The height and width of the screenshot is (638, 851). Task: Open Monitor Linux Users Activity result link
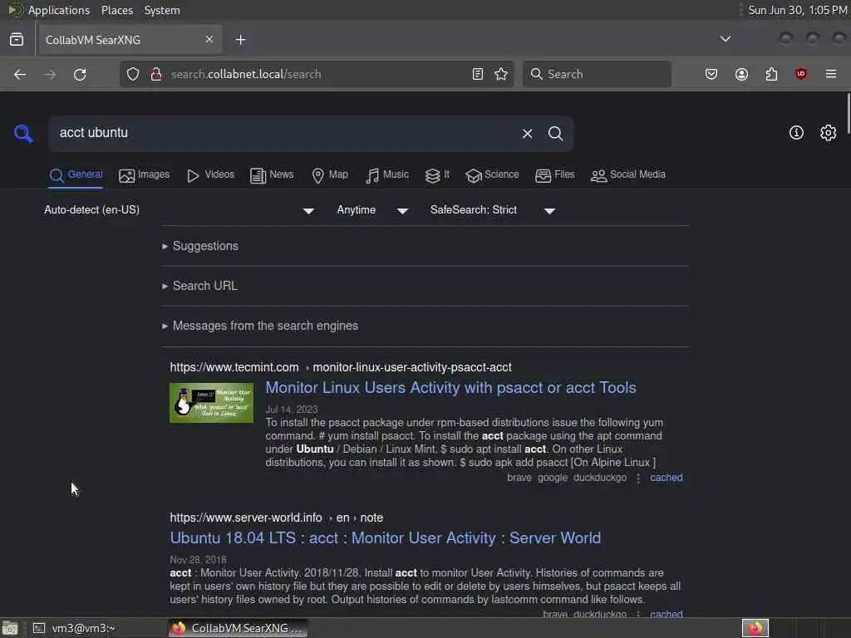(450, 387)
